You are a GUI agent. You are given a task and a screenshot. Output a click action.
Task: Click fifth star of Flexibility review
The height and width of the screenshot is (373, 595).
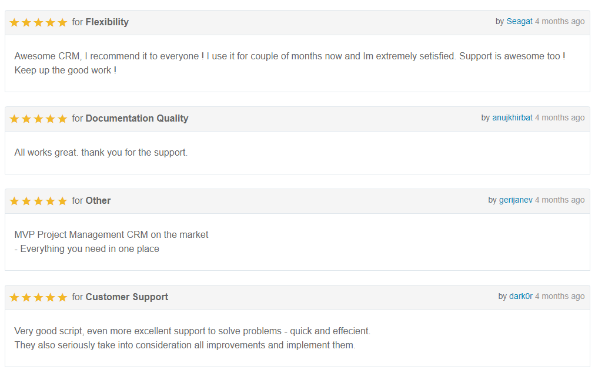(x=62, y=22)
